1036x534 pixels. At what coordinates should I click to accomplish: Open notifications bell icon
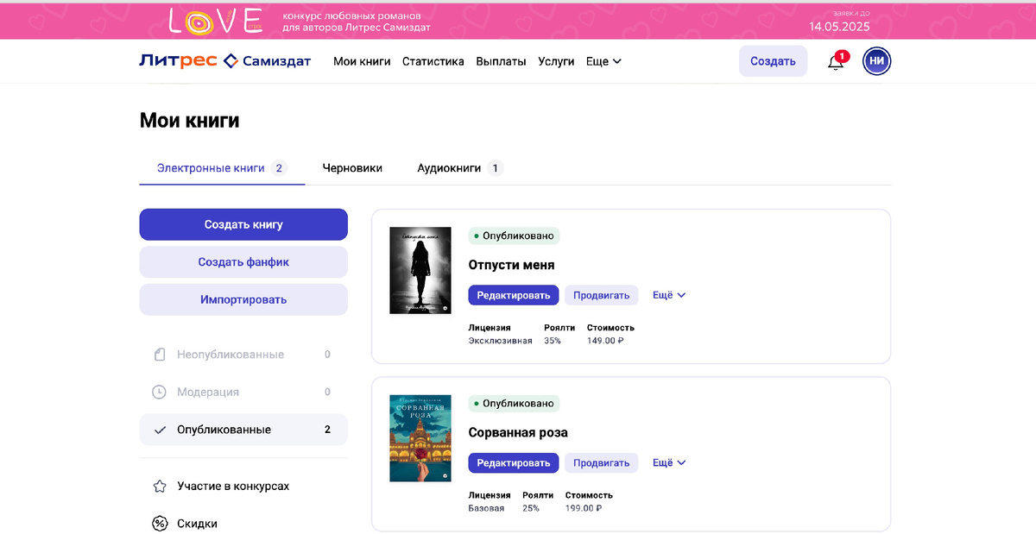(836, 61)
